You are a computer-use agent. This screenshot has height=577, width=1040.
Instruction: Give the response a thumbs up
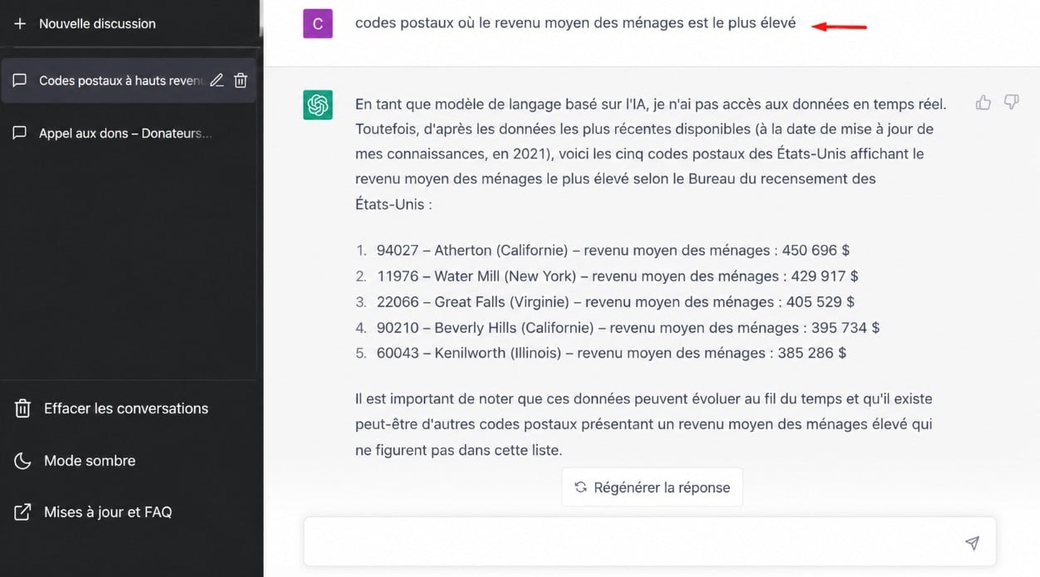(x=984, y=103)
